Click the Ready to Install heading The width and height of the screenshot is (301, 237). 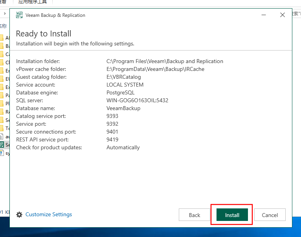(44, 34)
